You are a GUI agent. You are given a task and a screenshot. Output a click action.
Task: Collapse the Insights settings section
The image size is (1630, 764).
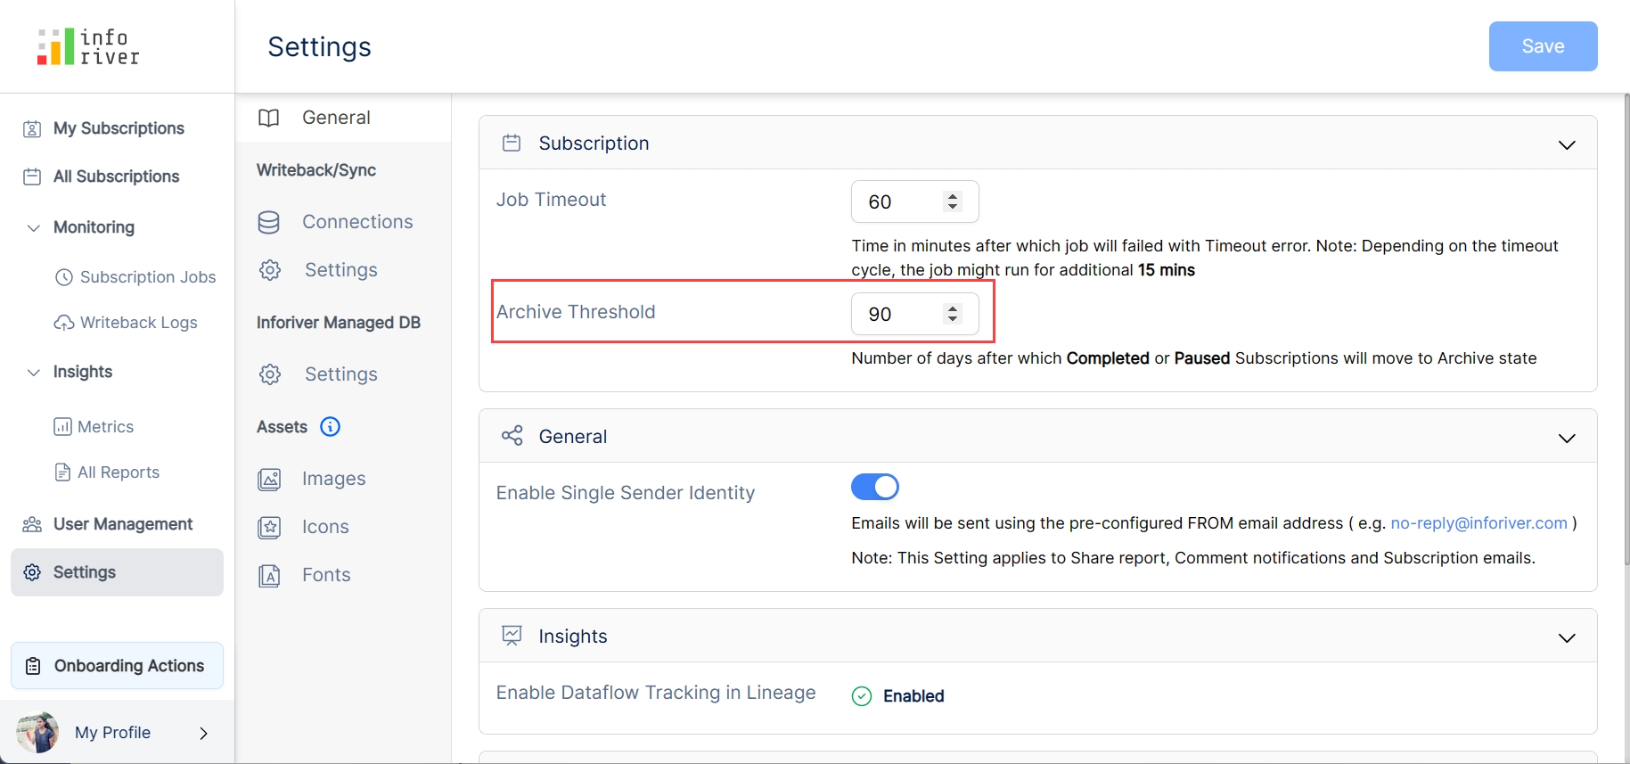click(x=1566, y=637)
